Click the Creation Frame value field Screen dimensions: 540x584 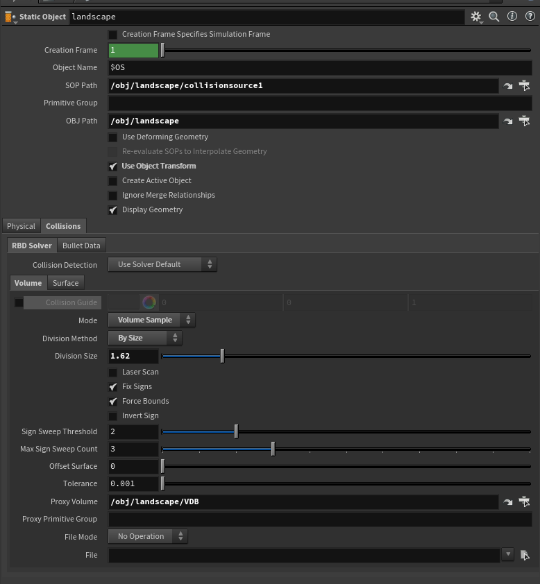pyautogui.click(x=133, y=50)
